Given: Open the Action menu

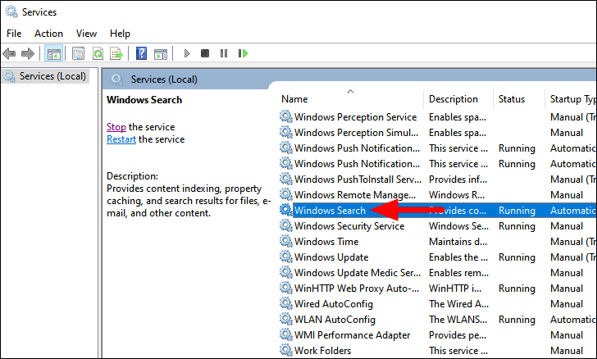Looking at the screenshot, I should click(48, 34).
